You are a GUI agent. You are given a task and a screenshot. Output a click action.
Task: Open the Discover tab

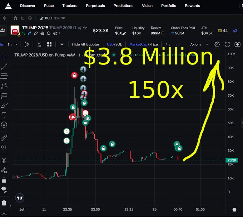(28, 6)
